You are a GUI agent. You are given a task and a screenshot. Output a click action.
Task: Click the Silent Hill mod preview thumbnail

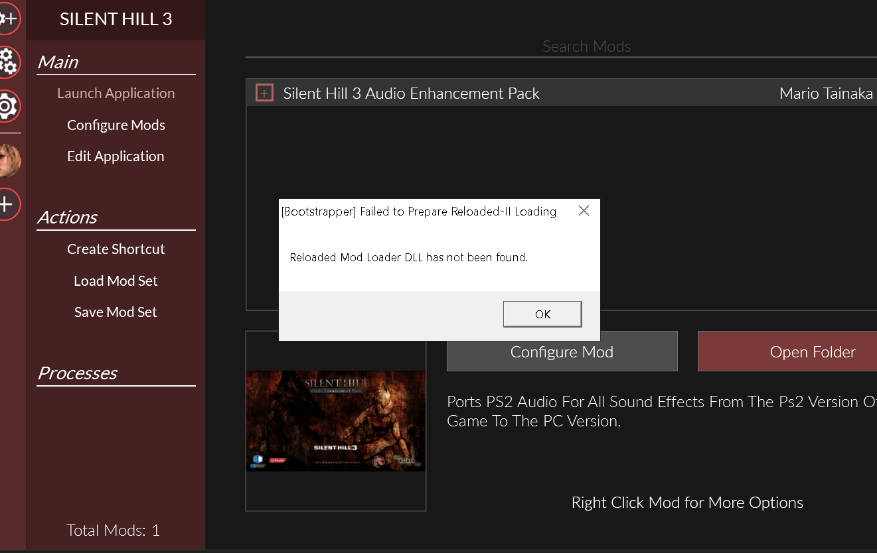[335, 421]
